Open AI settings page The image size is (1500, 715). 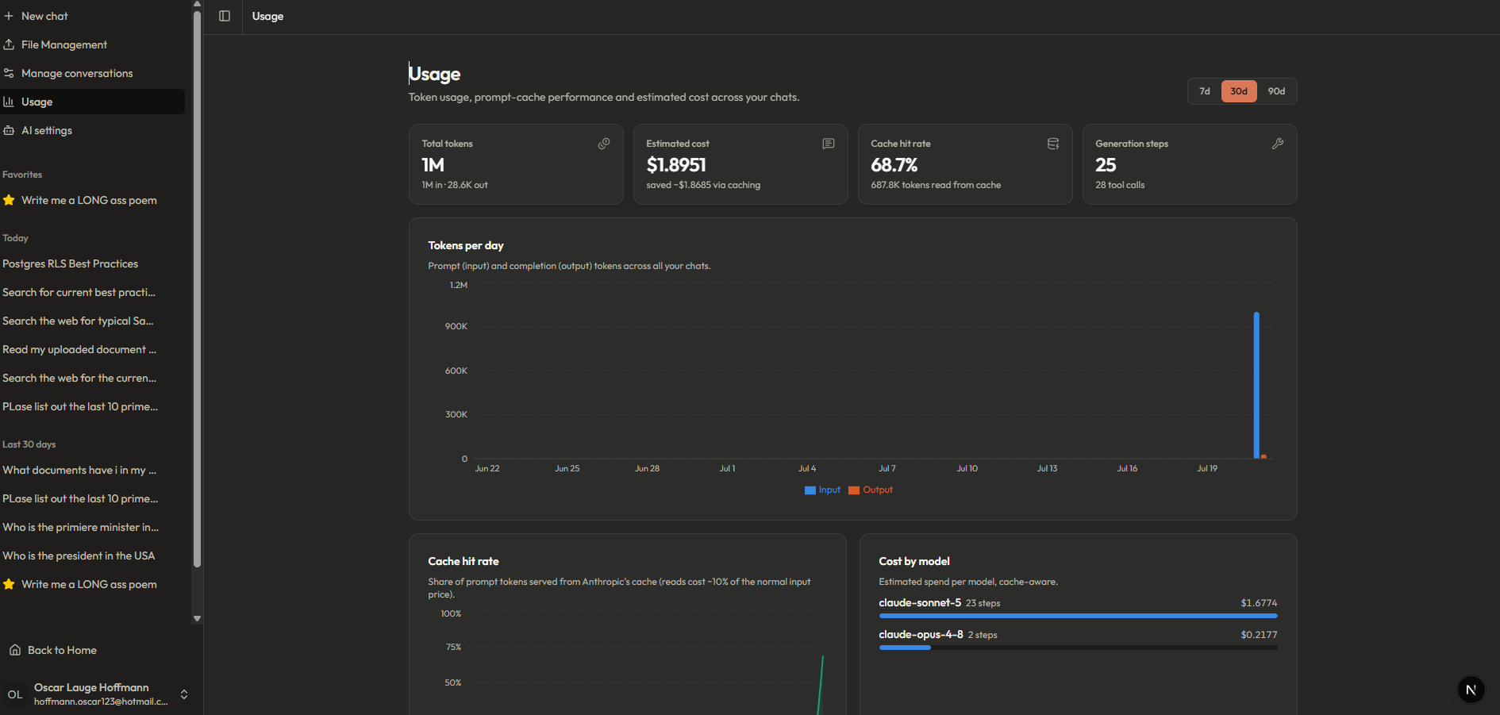[92, 130]
